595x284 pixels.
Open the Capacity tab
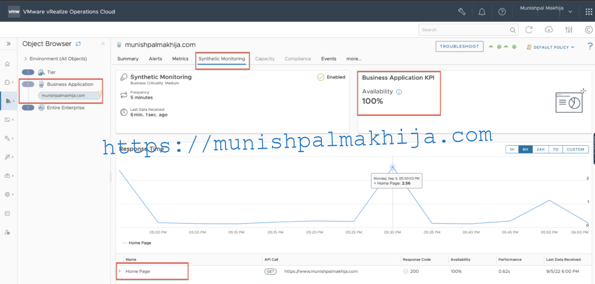pos(265,59)
